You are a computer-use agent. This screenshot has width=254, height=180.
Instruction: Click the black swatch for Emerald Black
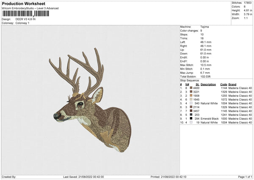191,118
